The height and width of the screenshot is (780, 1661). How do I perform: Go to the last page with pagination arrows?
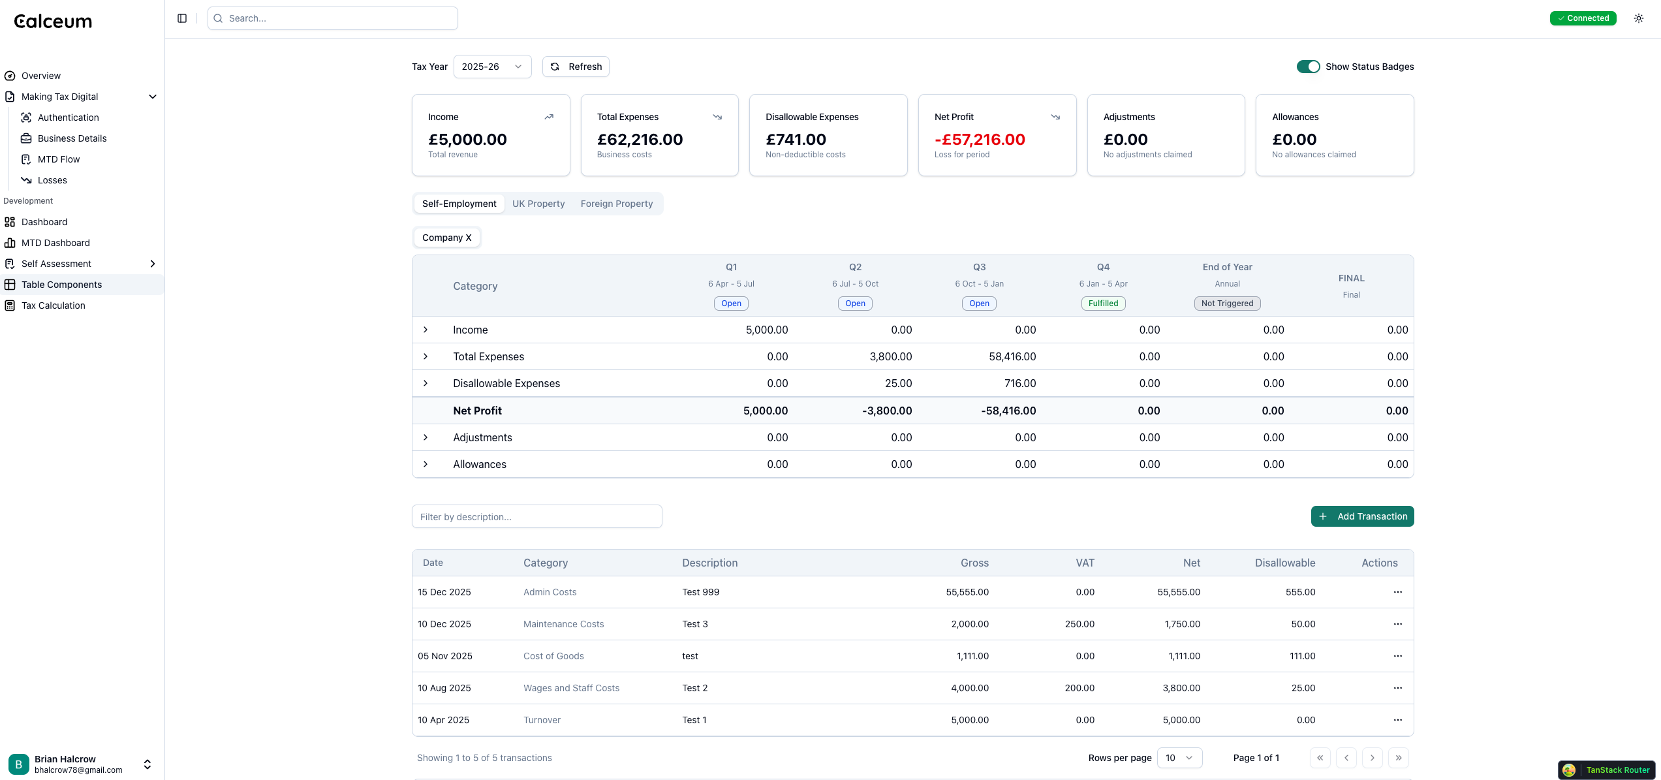point(1399,758)
